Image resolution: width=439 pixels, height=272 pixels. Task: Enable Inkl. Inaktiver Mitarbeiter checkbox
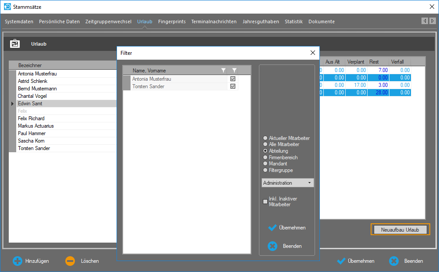(265, 202)
